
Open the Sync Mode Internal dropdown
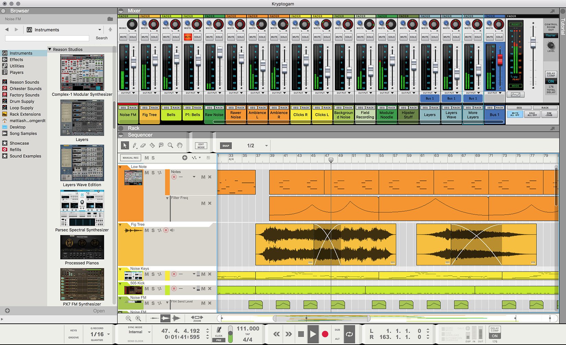tap(149, 332)
